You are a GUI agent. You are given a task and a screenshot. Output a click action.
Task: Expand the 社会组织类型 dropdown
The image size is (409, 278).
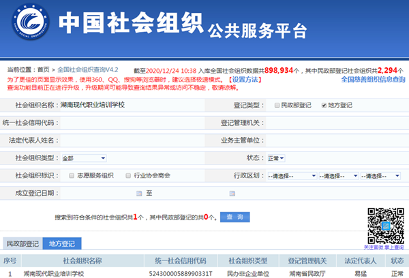[x=83, y=158]
